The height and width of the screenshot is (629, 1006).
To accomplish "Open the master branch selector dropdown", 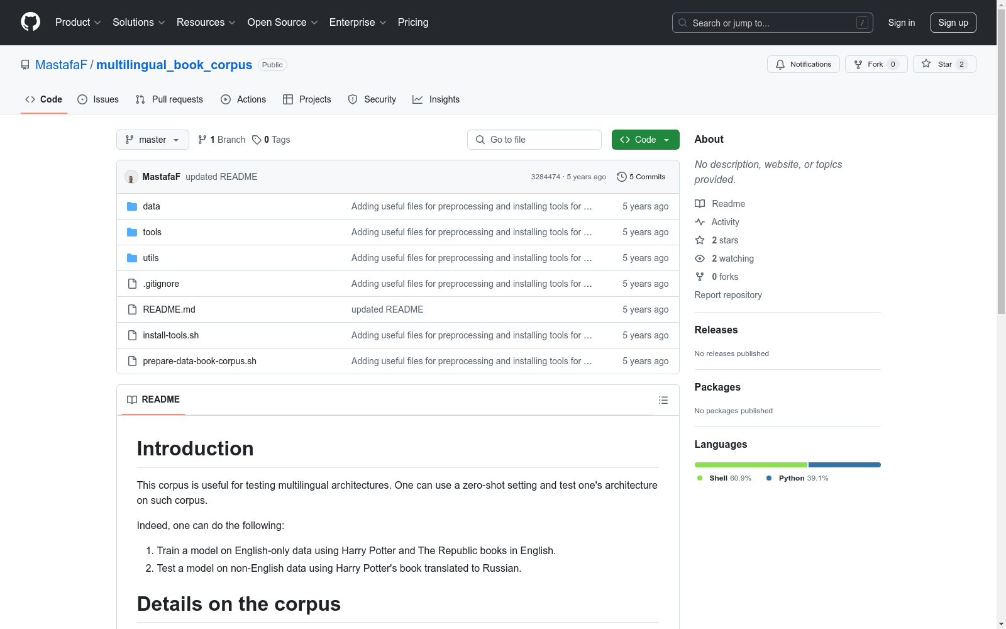I will click(153, 140).
